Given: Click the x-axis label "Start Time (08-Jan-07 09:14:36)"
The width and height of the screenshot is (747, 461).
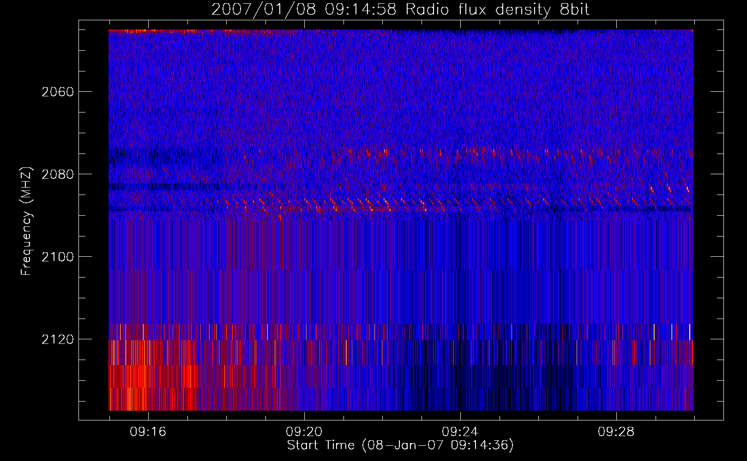Looking at the screenshot, I should tap(400, 445).
